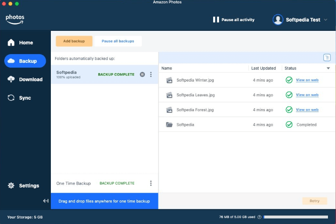Image resolution: width=336 pixels, height=224 pixels.
Task: Click the Sync circular arrows icon
Action: [11, 98]
